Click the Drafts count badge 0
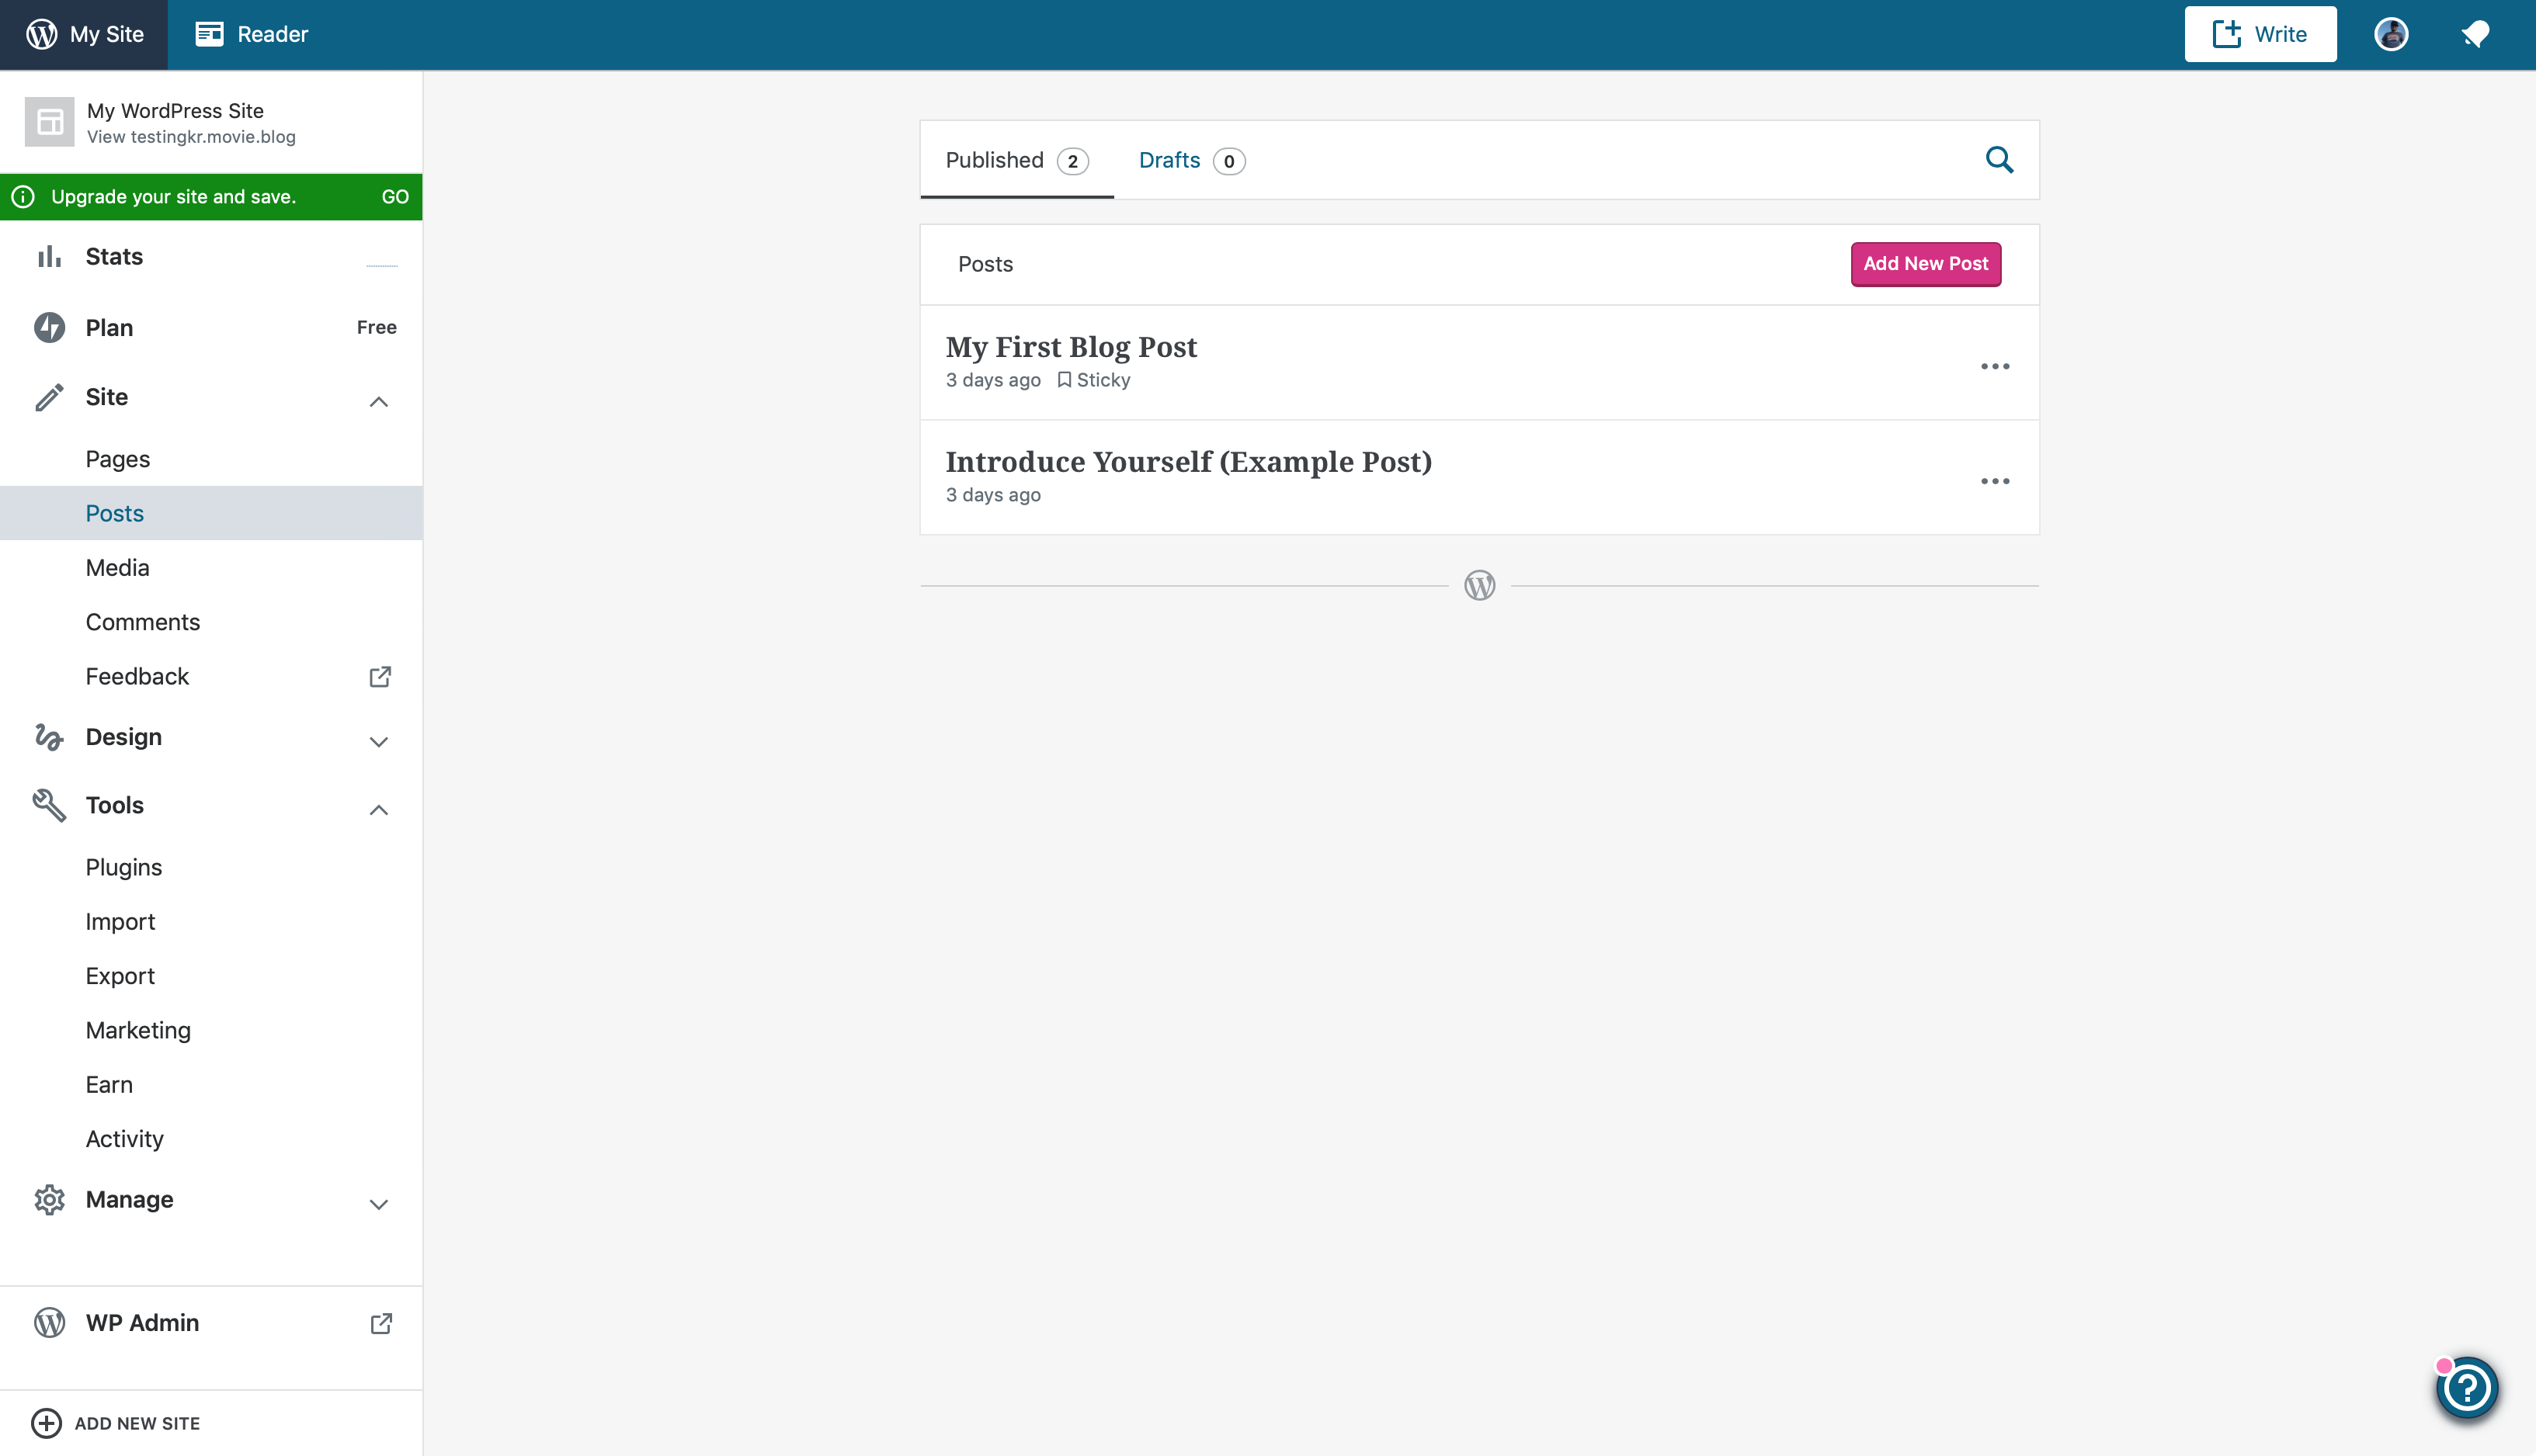Screen dimensions: 2536x1456 click(x=1228, y=161)
